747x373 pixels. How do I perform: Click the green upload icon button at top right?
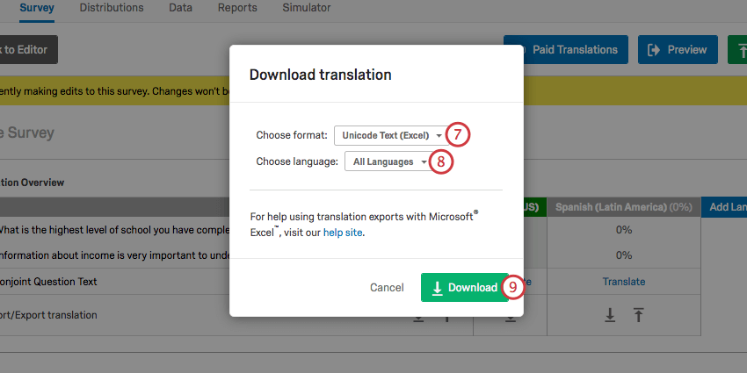tap(736, 50)
